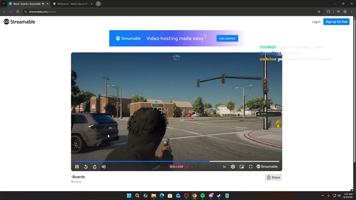Open Windows Search from taskbar
This screenshot has width=356, height=200.
click(x=137, y=196)
